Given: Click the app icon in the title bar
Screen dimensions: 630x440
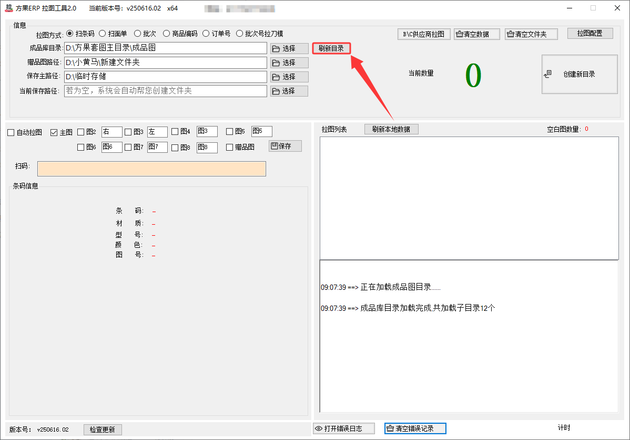Looking at the screenshot, I should click(x=9, y=8).
